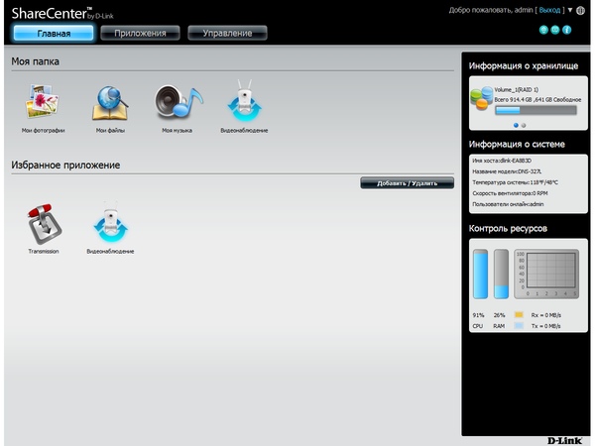Screen dimensions: 595x446
Task: Click the RAM usage bar gauge
Action: coord(501,274)
